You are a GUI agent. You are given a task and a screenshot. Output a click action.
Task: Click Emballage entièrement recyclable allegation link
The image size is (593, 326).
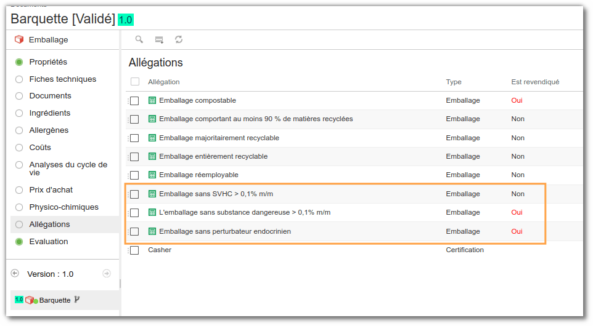(213, 156)
